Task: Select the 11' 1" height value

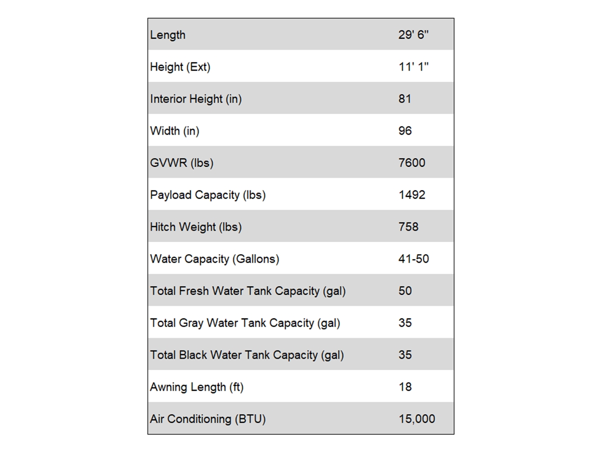Action: click(x=414, y=67)
